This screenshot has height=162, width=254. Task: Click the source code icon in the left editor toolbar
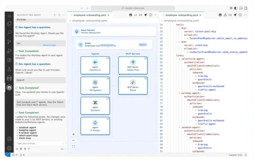136,15
